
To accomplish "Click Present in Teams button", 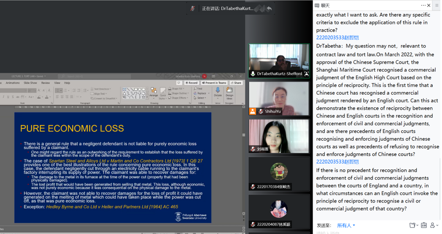I will [x=214, y=83].
